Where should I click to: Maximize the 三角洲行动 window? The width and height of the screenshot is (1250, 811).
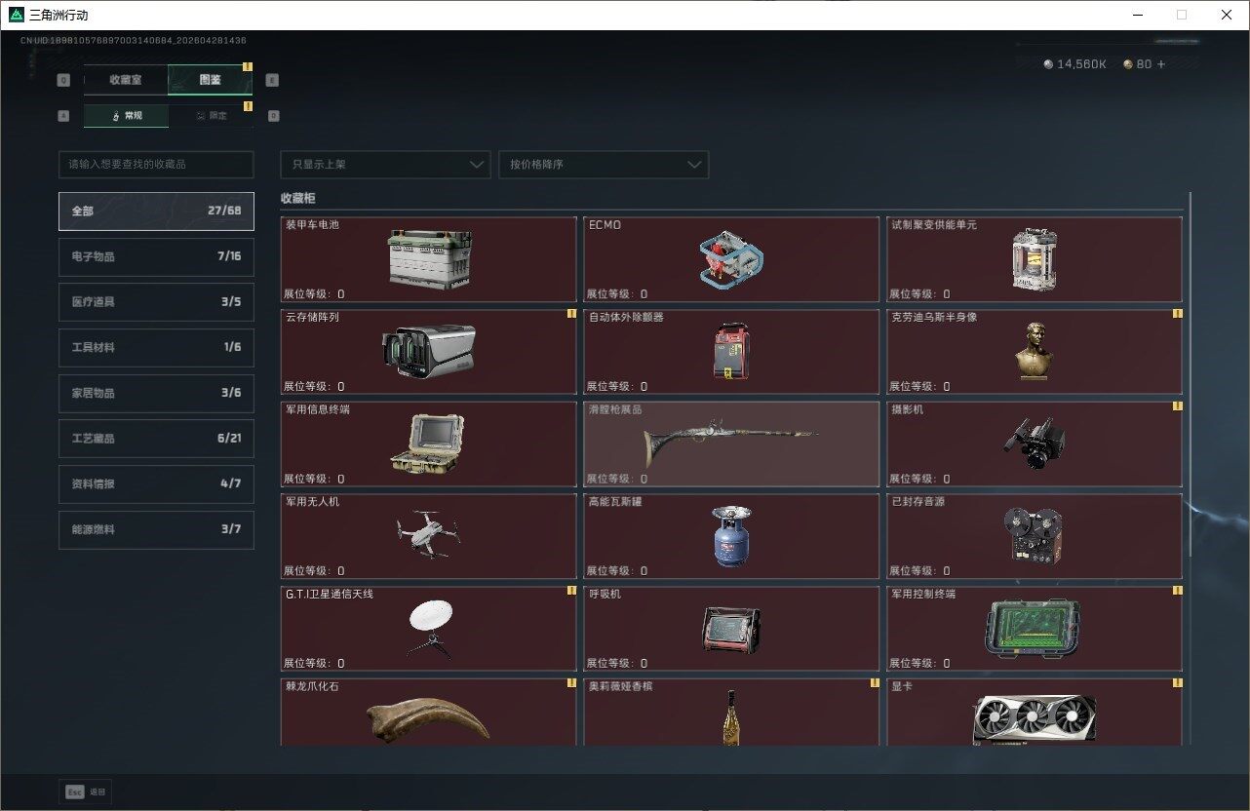tap(1182, 15)
